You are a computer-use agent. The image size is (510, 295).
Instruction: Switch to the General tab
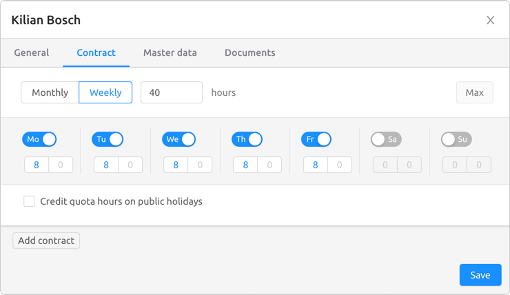(32, 52)
